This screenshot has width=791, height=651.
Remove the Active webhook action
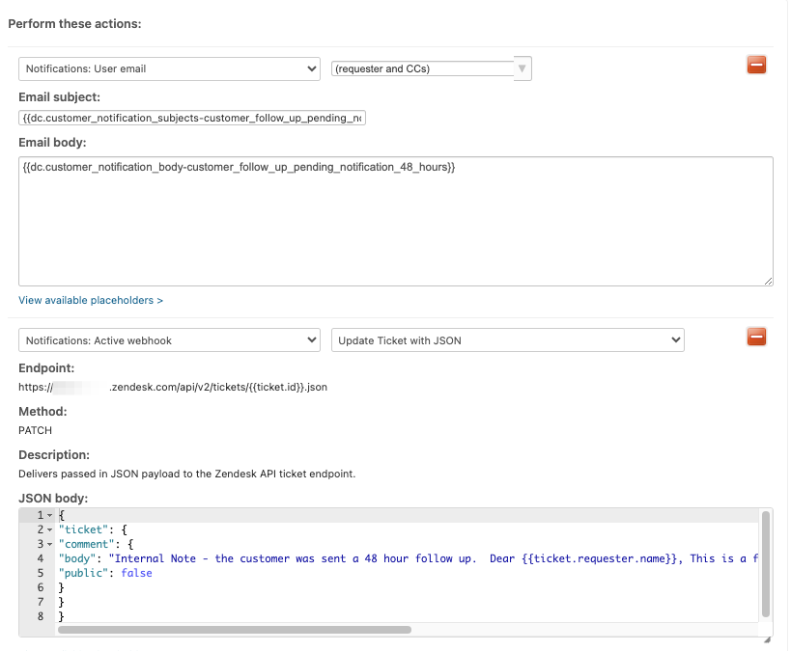(x=756, y=336)
